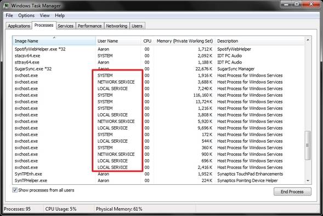Click the SpotifyWebHelper description cell
The image size is (323, 216).
(234, 49)
